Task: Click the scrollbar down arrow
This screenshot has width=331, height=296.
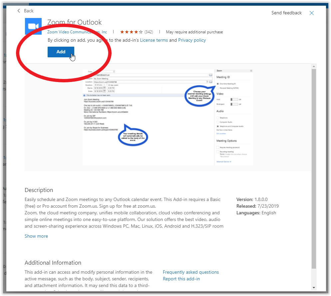Action: (x=314, y=288)
